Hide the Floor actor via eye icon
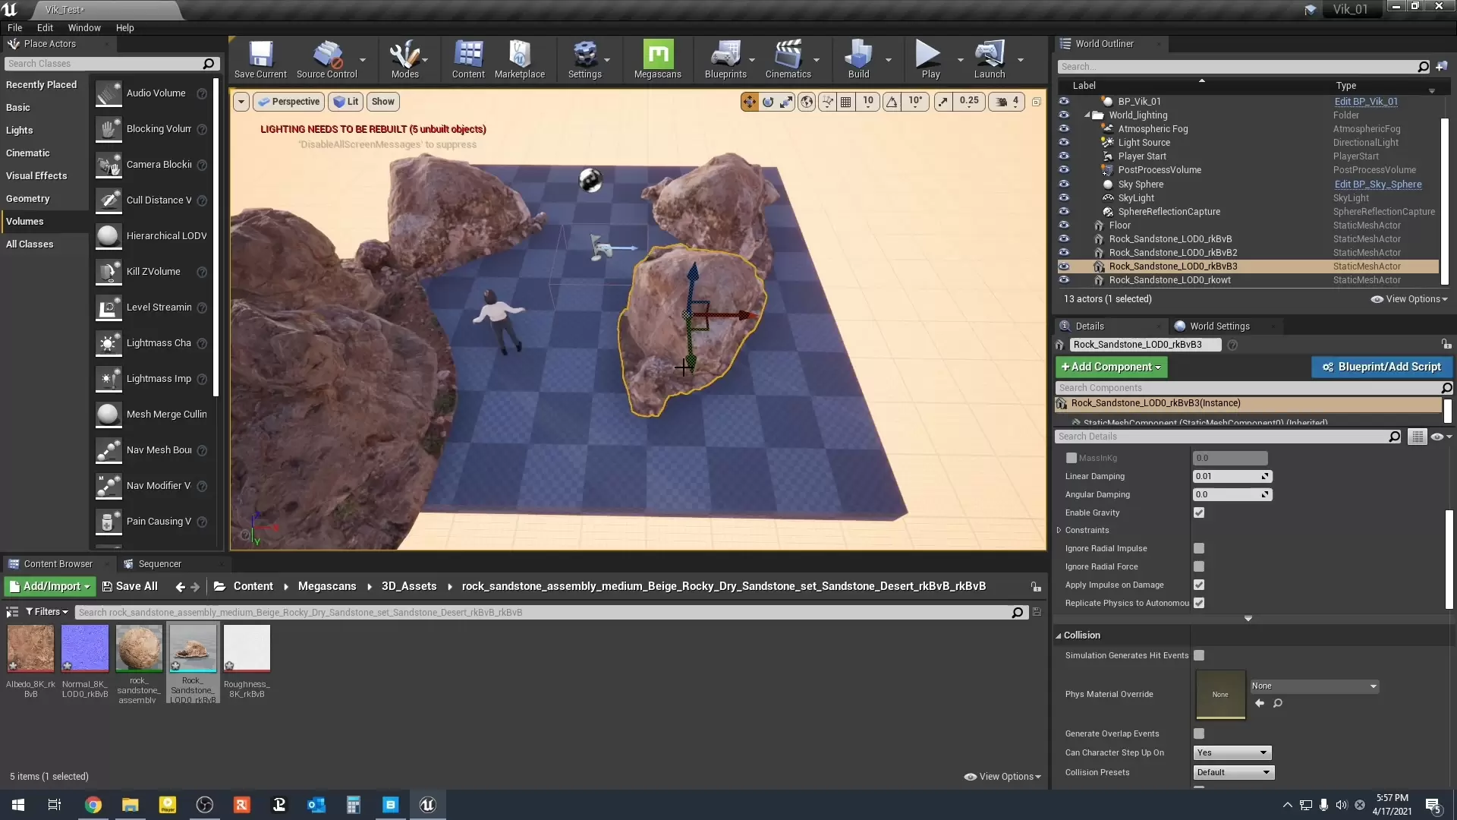 click(x=1064, y=225)
